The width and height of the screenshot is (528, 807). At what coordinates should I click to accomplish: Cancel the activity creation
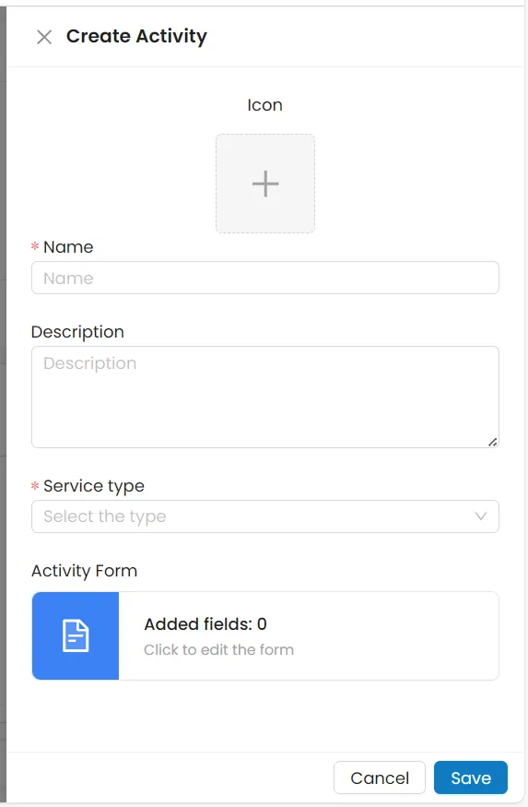pos(380,777)
